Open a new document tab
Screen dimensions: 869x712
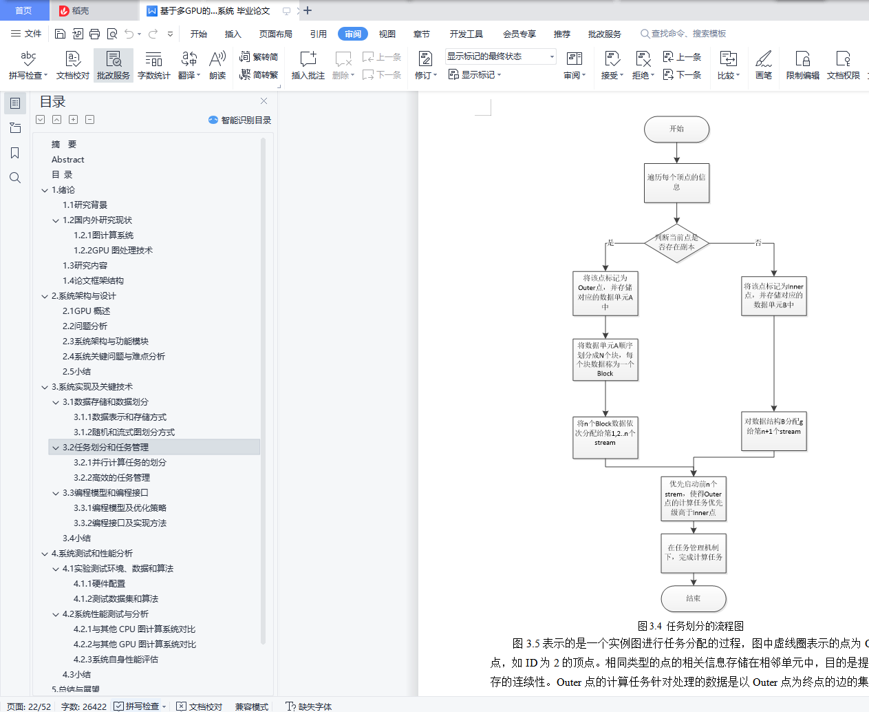(x=308, y=10)
